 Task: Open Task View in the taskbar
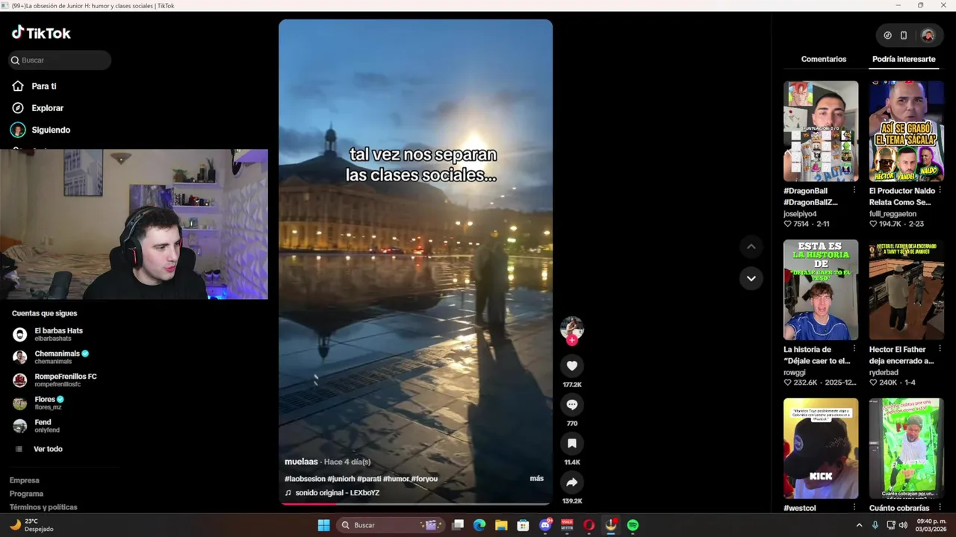(x=459, y=525)
